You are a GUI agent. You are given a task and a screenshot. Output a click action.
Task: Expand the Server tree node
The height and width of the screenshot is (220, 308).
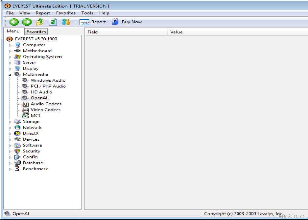pos(10,63)
